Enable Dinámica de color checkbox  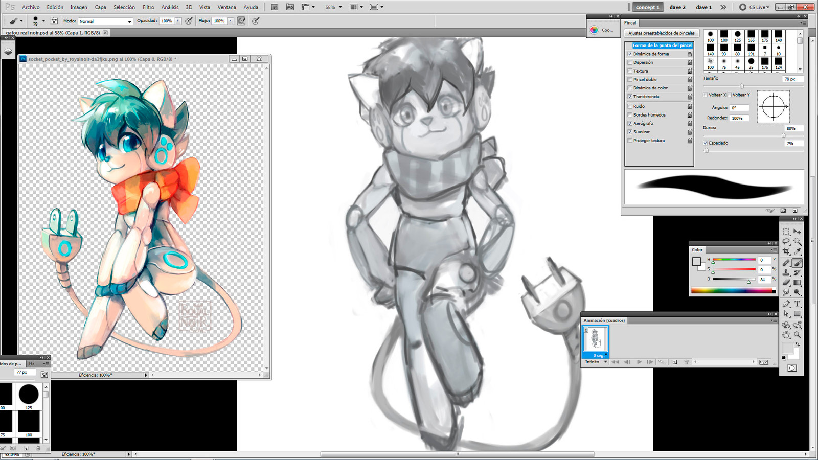(x=630, y=88)
